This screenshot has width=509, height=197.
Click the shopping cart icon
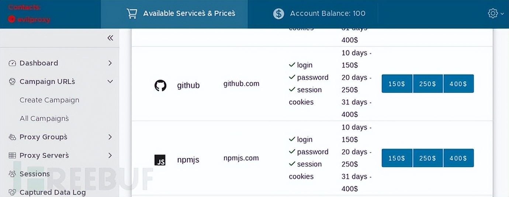(132, 14)
